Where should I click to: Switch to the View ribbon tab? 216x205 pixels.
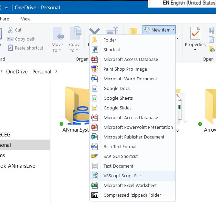tap(26, 19)
